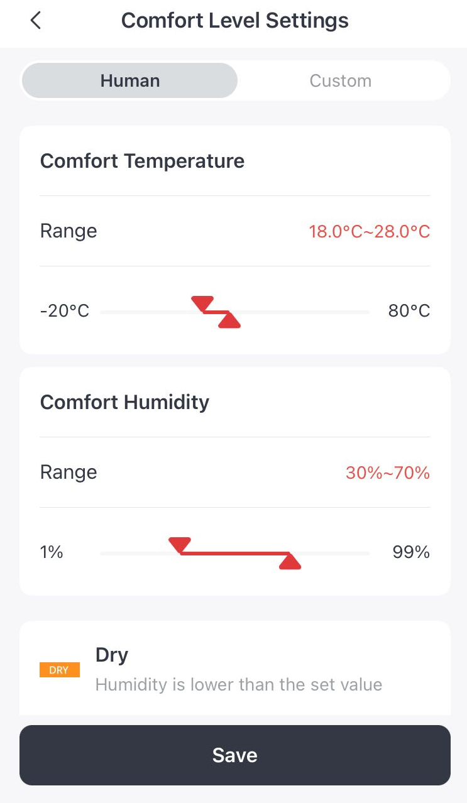467x803 pixels.
Task: Click the red segment of humidity slider
Action: (235, 554)
